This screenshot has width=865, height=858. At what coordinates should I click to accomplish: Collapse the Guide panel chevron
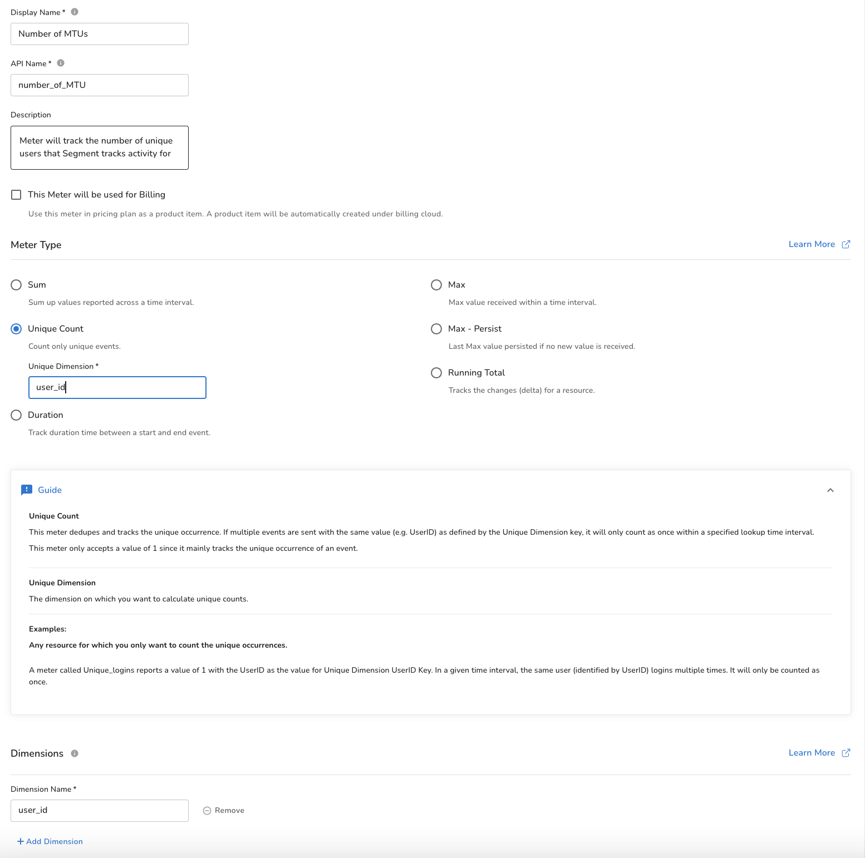point(830,490)
